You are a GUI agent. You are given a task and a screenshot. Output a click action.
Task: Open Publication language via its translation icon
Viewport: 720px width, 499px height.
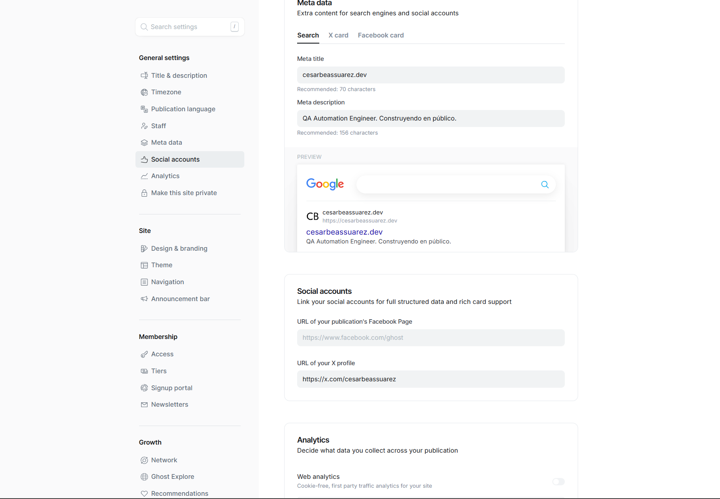tap(144, 109)
